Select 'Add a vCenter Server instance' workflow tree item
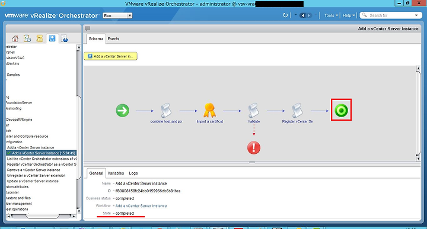Screen dimensions: 427x229 tap(30, 147)
